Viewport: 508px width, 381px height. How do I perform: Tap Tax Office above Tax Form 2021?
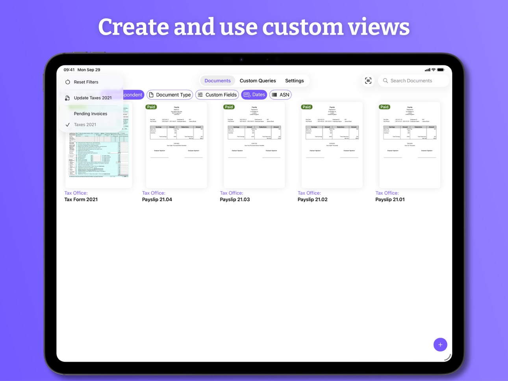pos(76,193)
